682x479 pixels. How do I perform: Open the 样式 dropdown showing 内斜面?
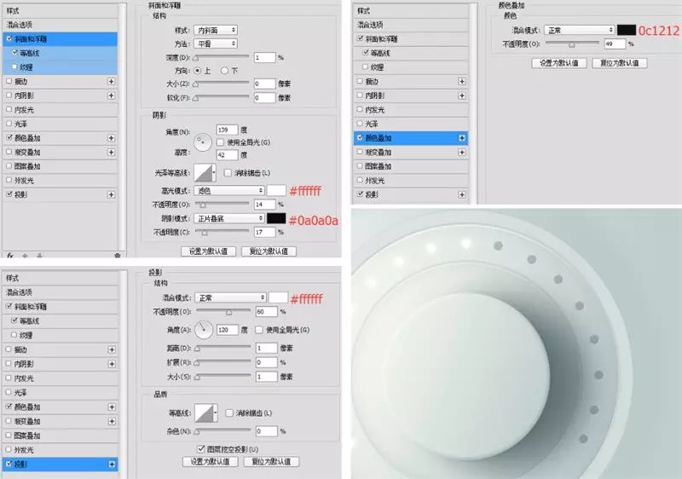click(216, 30)
